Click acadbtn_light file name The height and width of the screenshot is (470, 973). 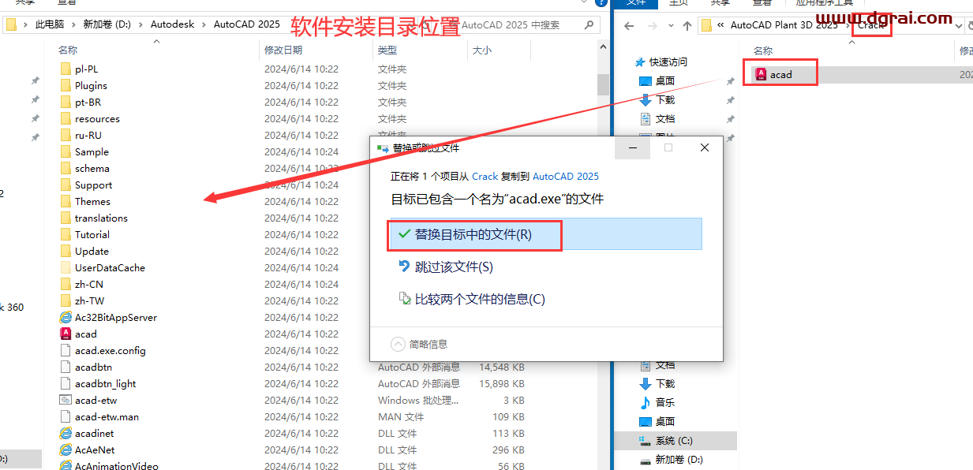106,384
